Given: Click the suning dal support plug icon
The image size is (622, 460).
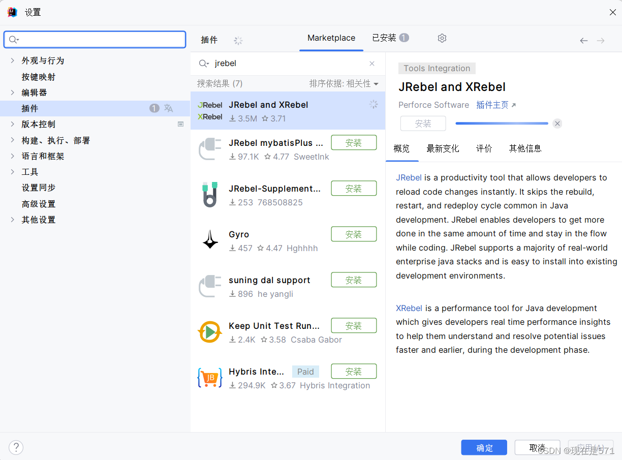Looking at the screenshot, I should [x=210, y=286].
